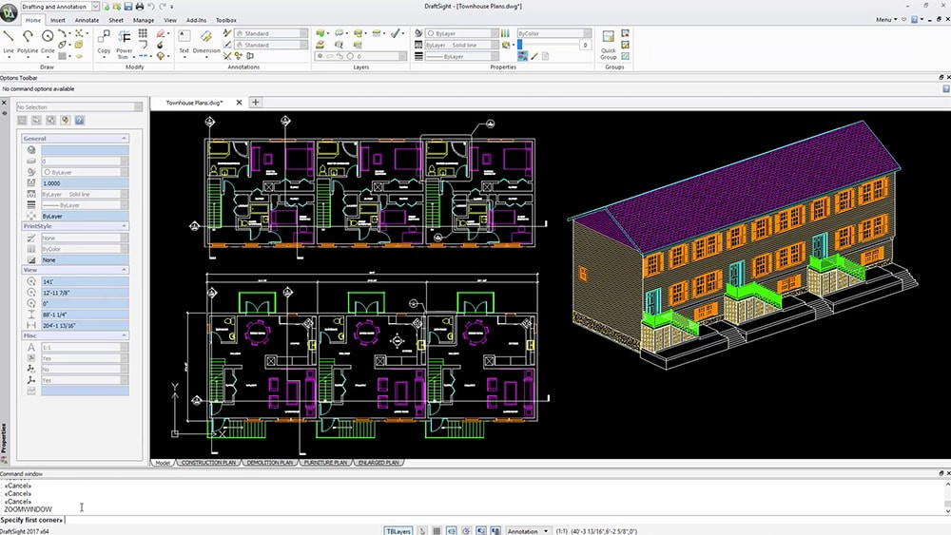Open the Dimension tool

(206, 42)
